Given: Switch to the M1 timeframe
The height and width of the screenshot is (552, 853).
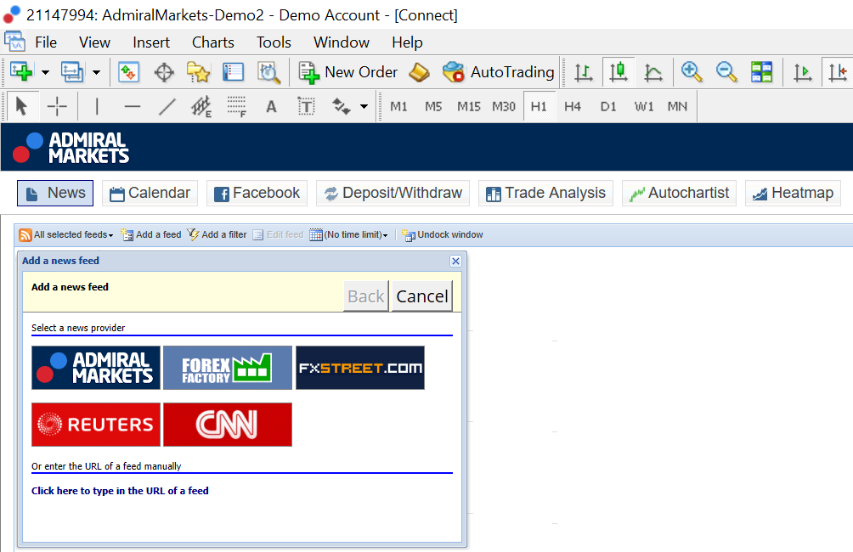Looking at the screenshot, I should coord(398,107).
